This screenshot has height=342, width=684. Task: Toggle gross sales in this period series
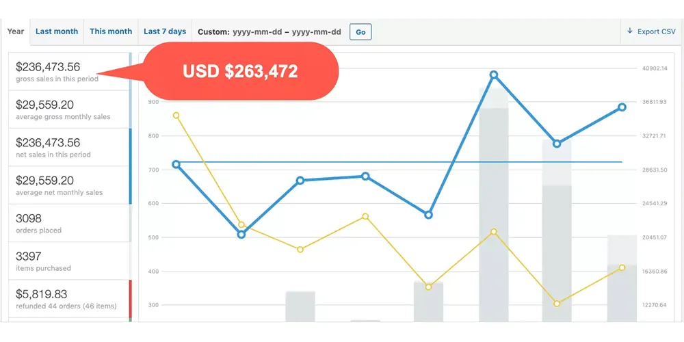coord(68,72)
